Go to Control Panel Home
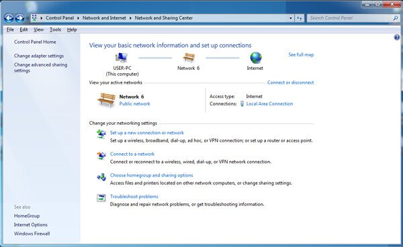 [35, 42]
